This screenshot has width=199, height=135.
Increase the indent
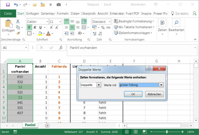pos(72,33)
